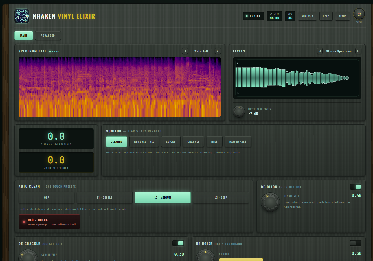Click the waterfall spectrum display
Screen dimensions: 373x261
coord(120,87)
